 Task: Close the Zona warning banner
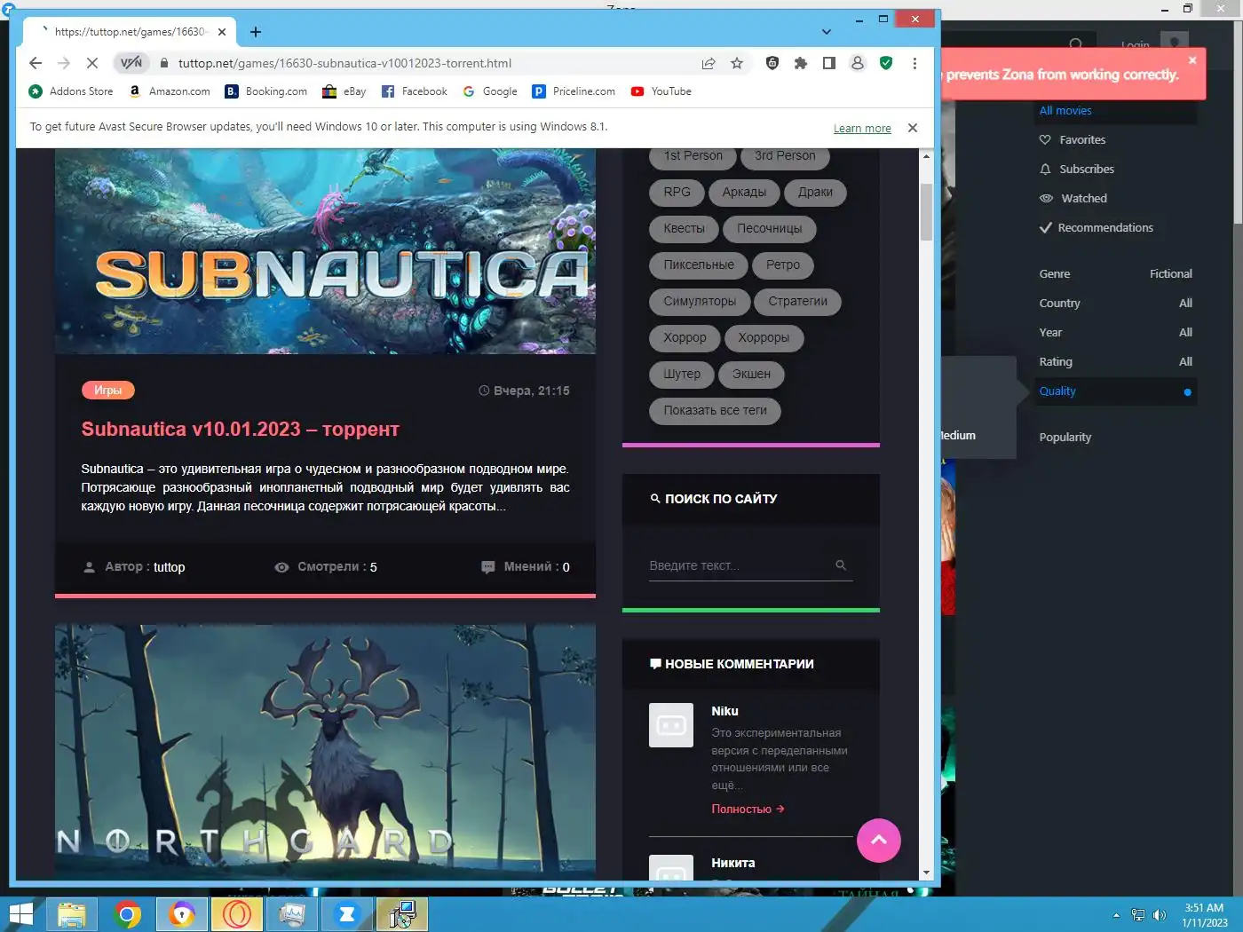[x=1192, y=60]
